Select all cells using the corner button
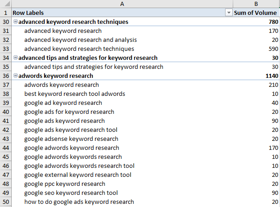This screenshot has width=280, height=207. pos(6,4)
